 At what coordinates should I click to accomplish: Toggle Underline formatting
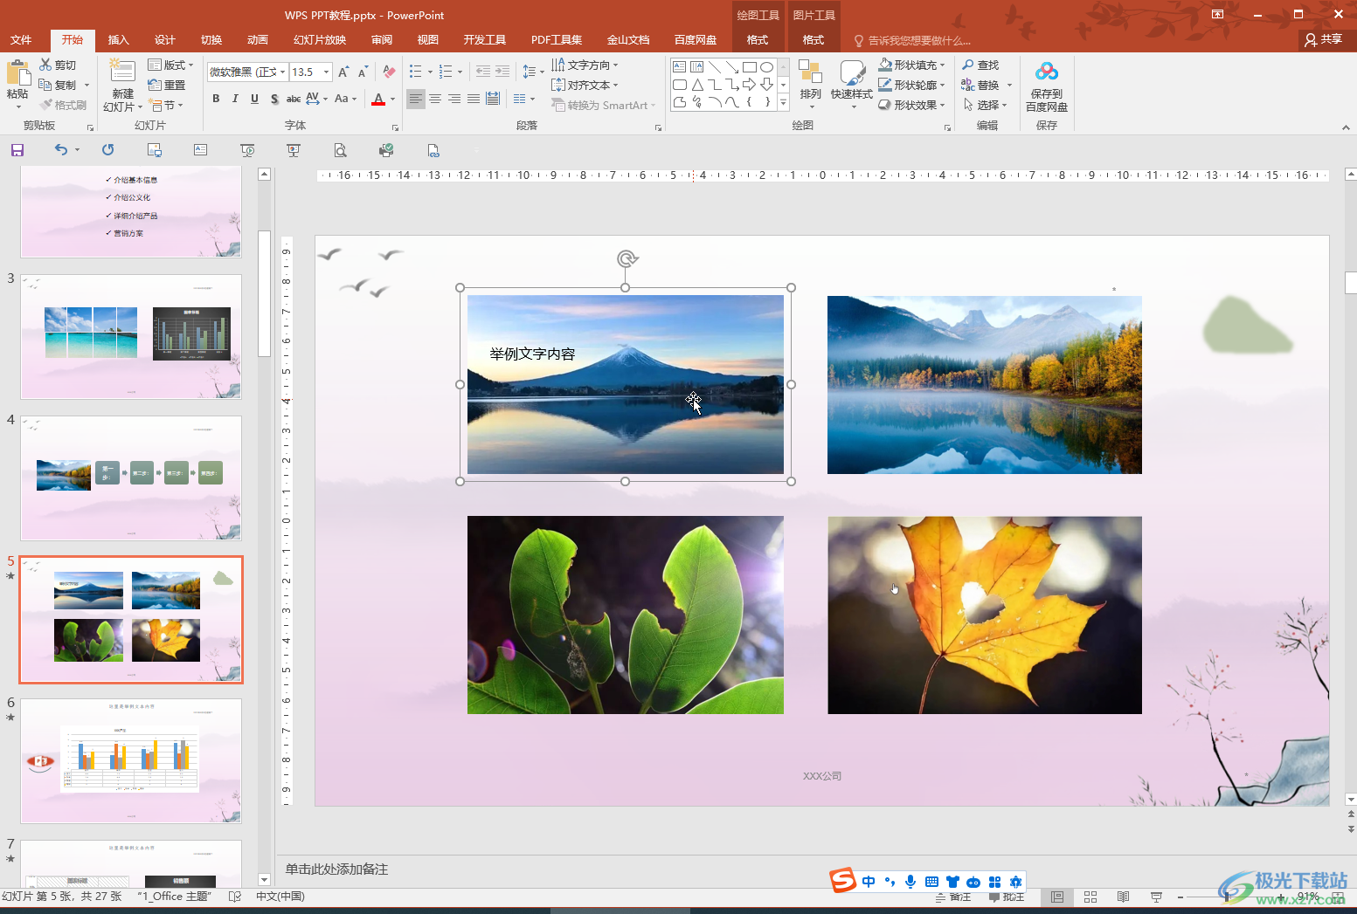254,99
